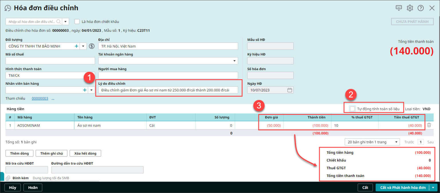440x193 pixels.
Task: Open the Đối tượng dropdown arrow
Action: (83, 46)
